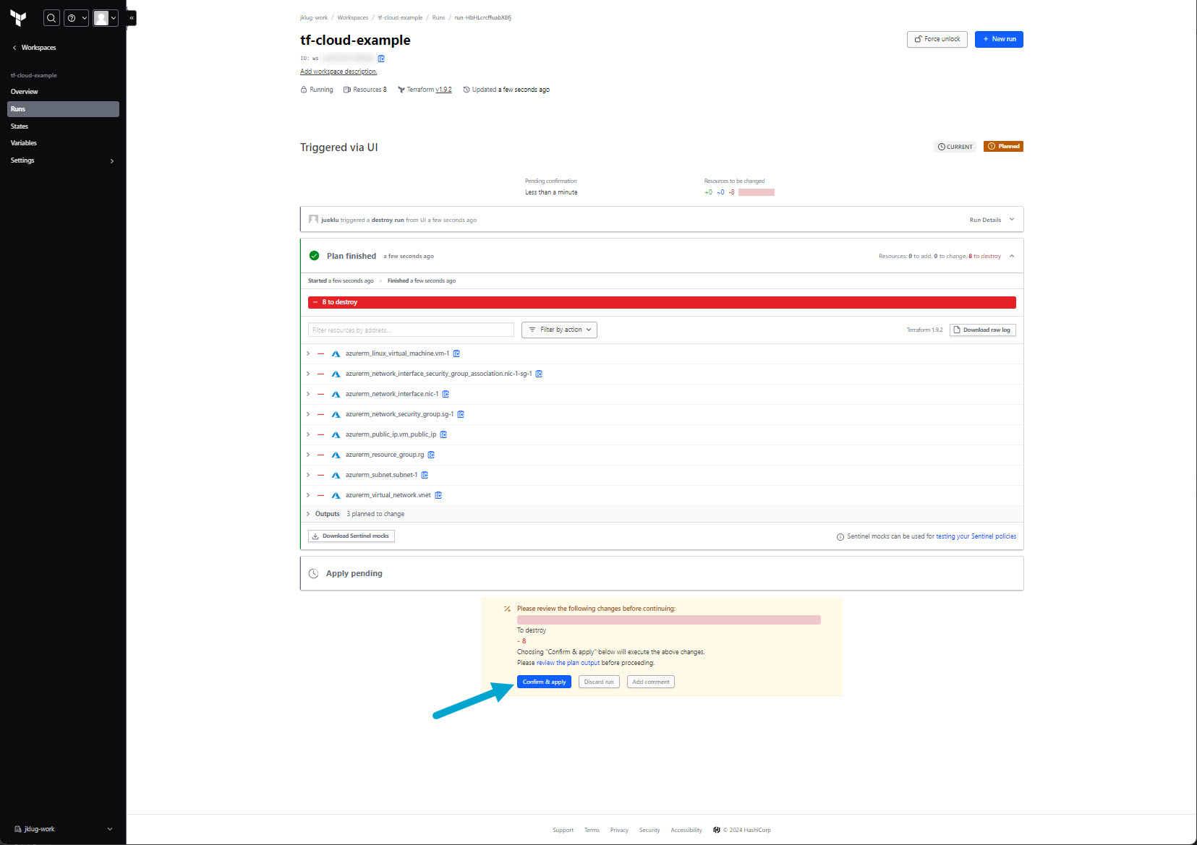Open the Filter by action dropdown
The height and width of the screenshot is (845, 1197).
559,330
